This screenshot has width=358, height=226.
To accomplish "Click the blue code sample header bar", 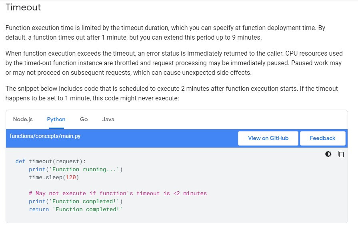I will [177, 138].
